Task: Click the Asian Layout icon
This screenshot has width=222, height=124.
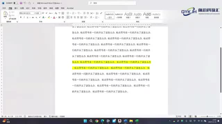Action: [x=92, y=13]
